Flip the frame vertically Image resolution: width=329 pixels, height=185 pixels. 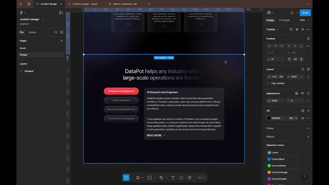click(301, 59)
